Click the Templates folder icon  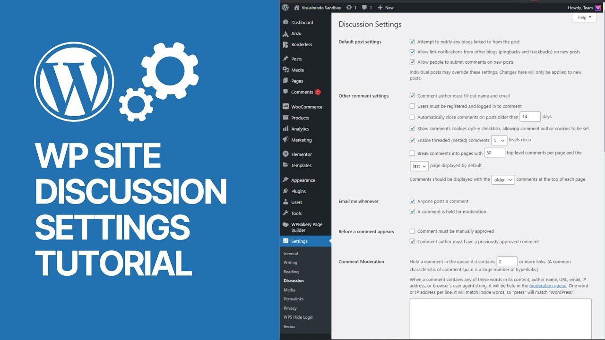[x=285, y=165]
